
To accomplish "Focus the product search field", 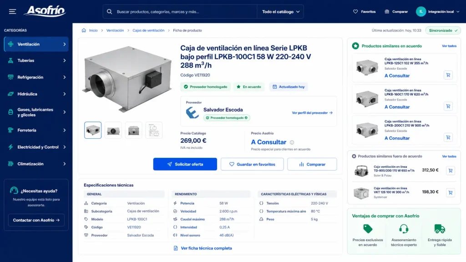I will pos(180,11).
